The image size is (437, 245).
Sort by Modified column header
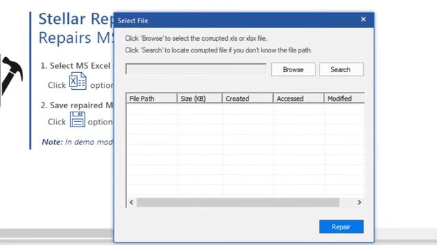(344, 98)
